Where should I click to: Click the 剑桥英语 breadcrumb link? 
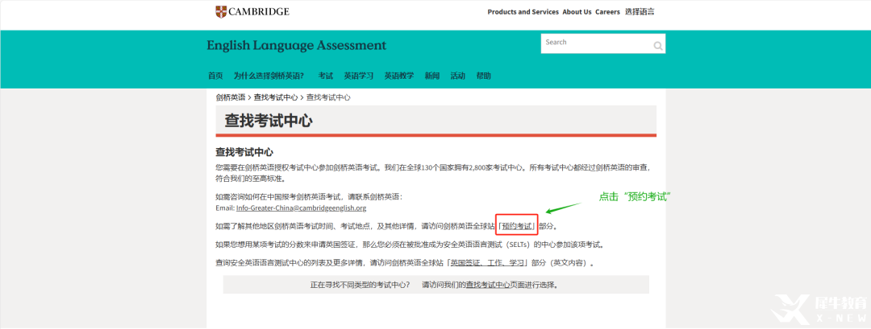230,97
